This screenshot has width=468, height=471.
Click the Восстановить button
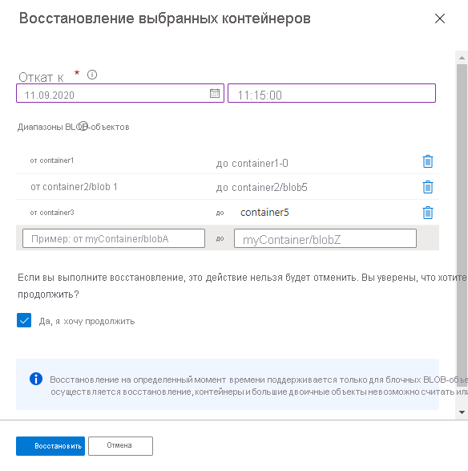click(x=50, y=446)
